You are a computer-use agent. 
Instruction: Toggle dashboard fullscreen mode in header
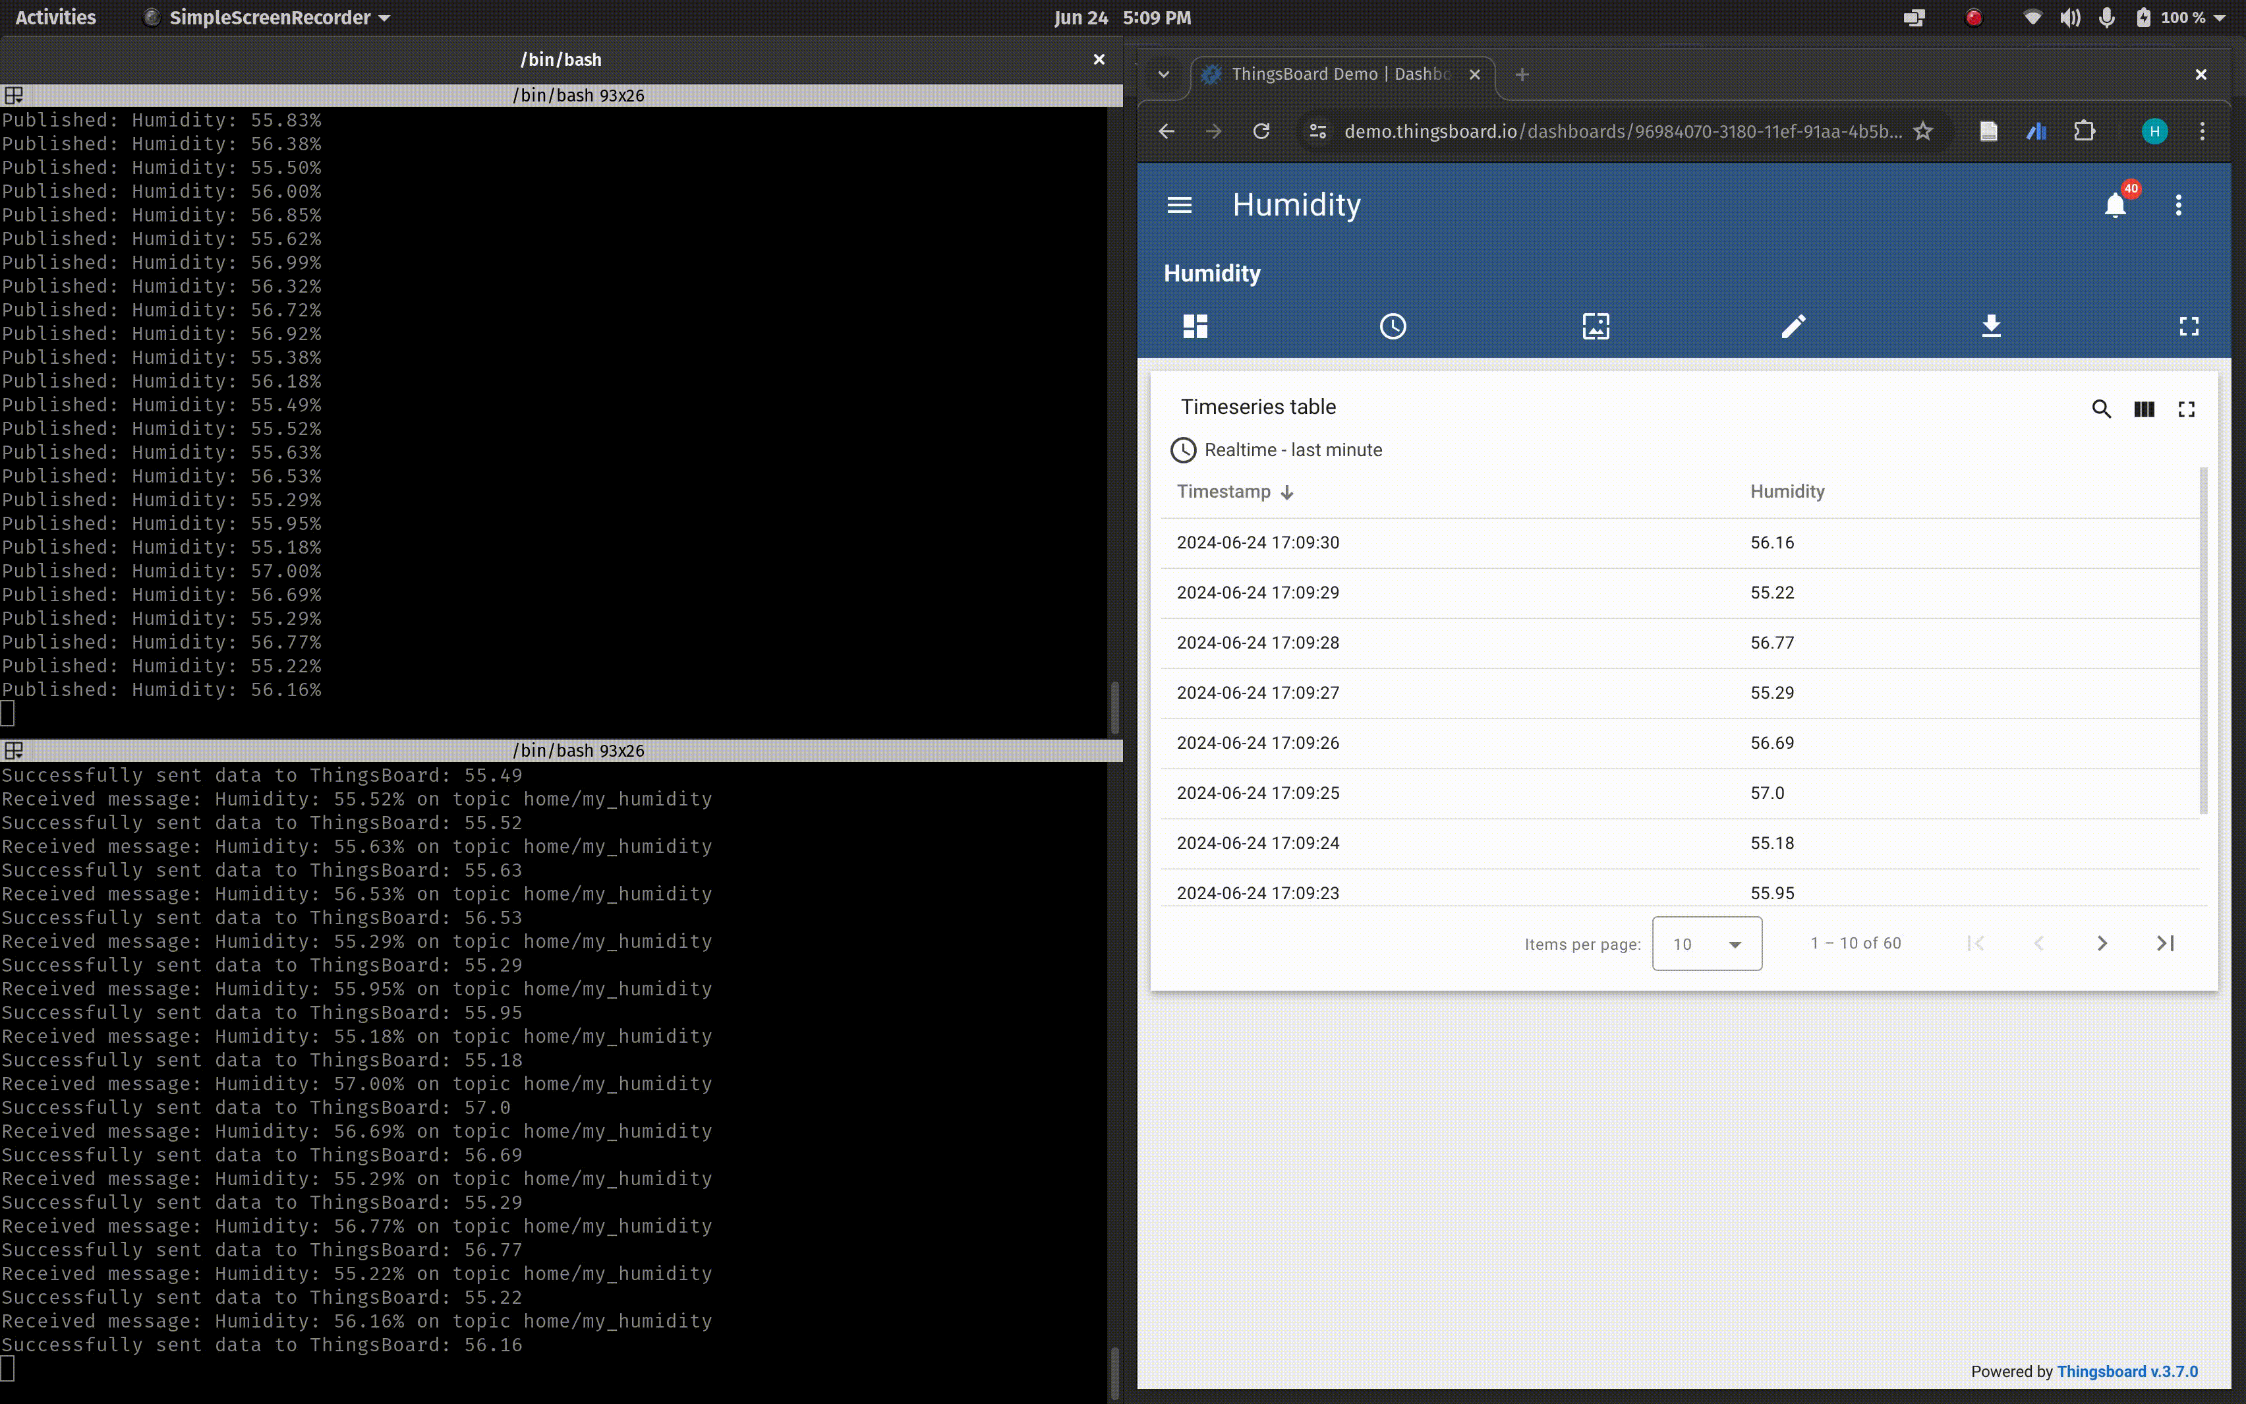pos(2189,326)
